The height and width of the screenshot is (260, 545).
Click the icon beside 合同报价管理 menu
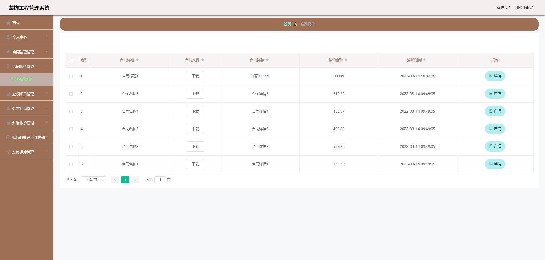pyautogui.click(x=8, y=66)
